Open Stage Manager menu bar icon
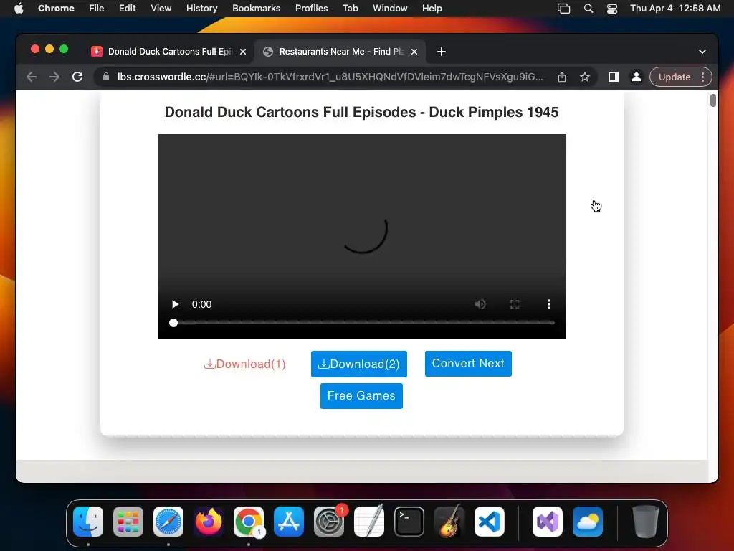This screenshot has height=551, width=734. pyautogui.click(x=564, y=9)
